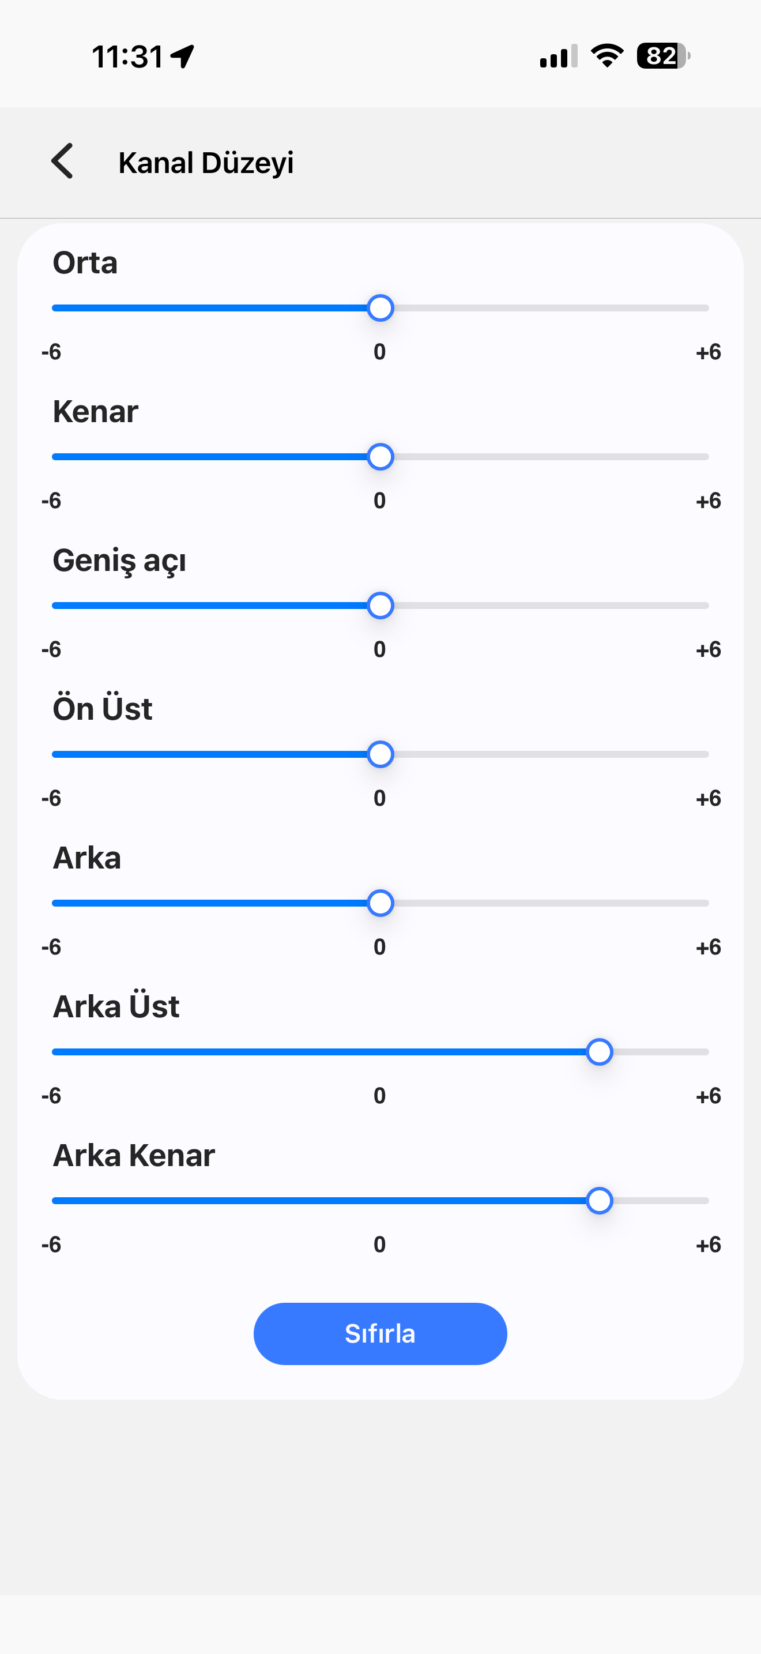Tap the Kanal Düzeyi page title
Screen dimensions: 761x1654
pyautogui.click(x=206, y=163)
